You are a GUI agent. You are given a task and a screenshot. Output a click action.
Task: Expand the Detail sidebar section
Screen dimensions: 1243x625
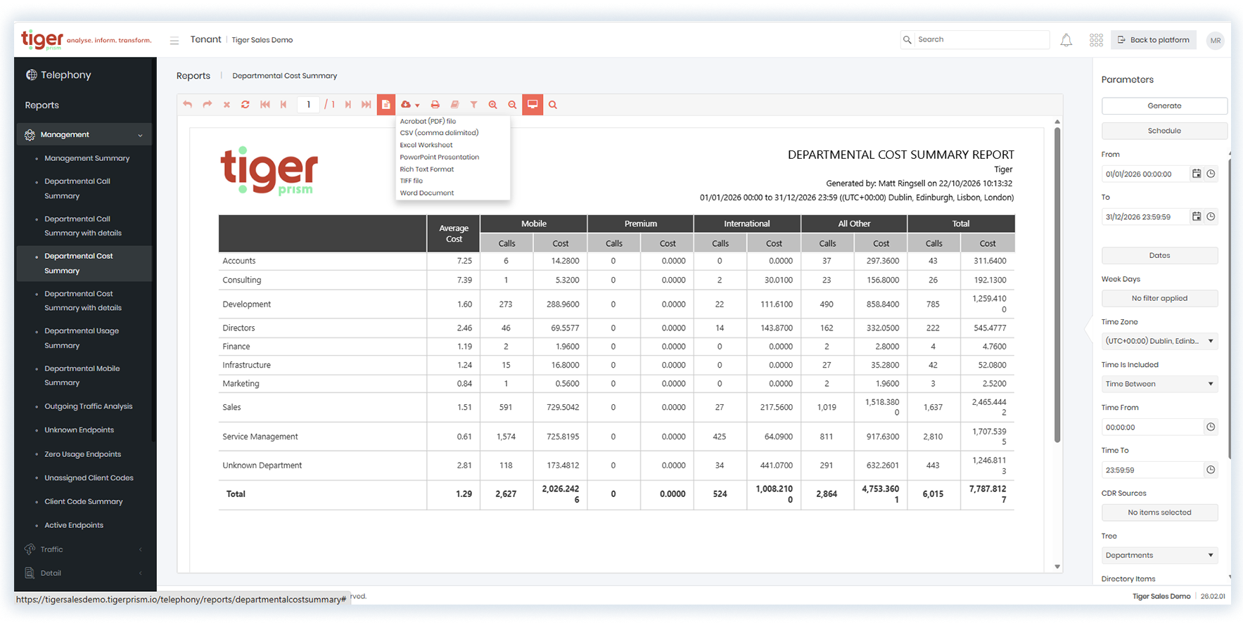click(x=84, y=573)
